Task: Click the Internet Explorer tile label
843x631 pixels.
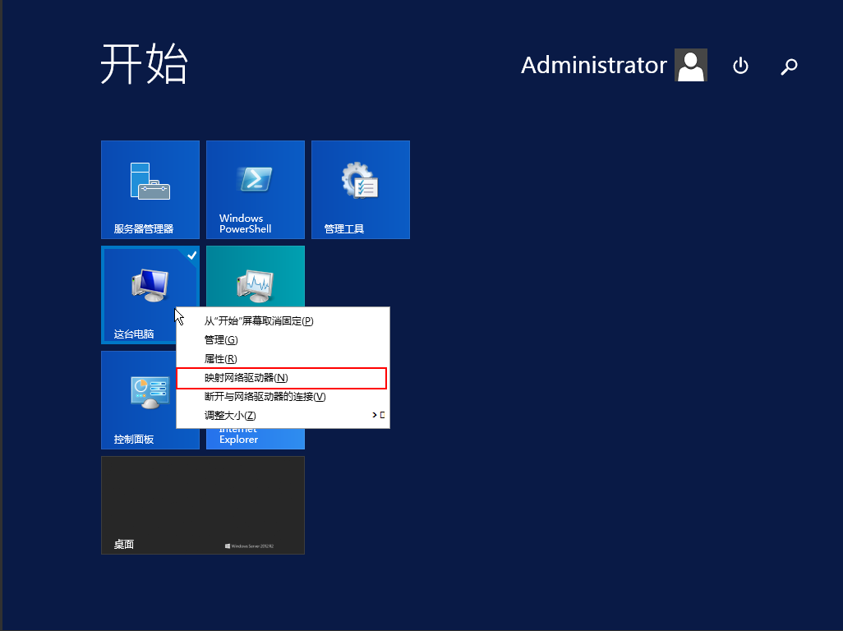Action: coord(238,438)
